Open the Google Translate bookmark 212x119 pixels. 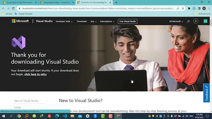point(24,14)
